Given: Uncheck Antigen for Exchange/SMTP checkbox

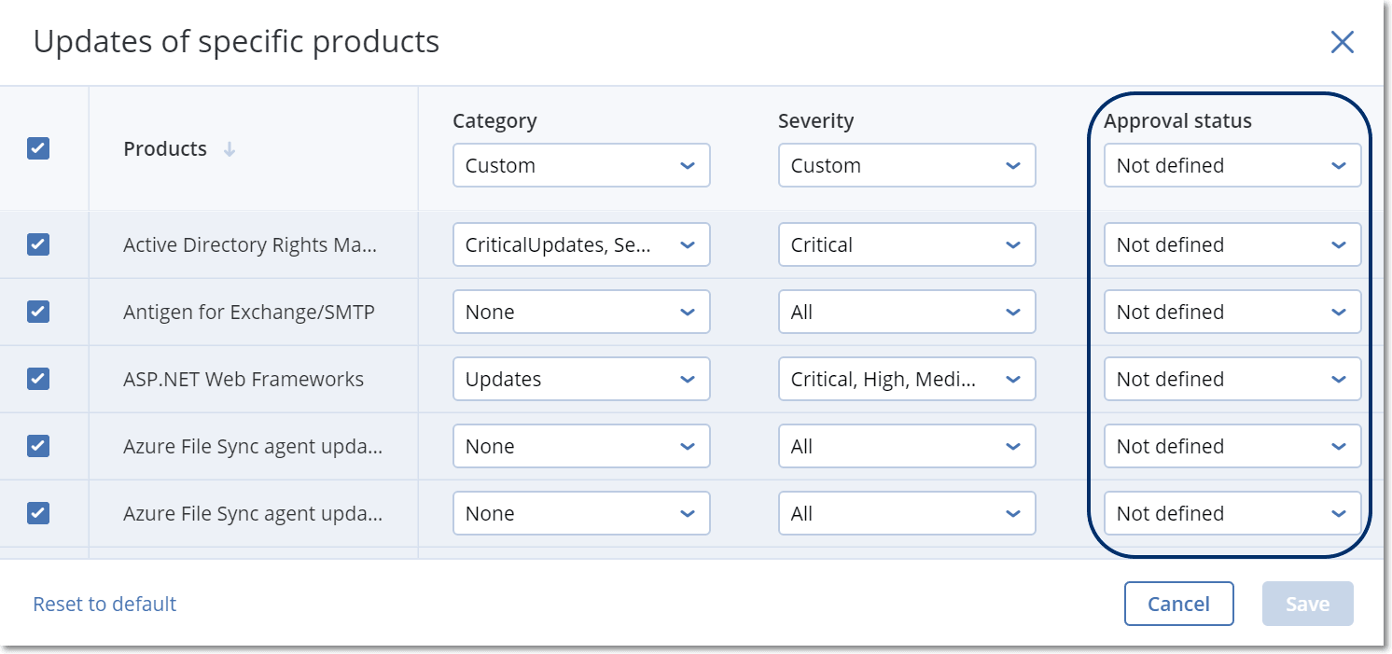Looking at the screenshot, I should coord(38,312).
